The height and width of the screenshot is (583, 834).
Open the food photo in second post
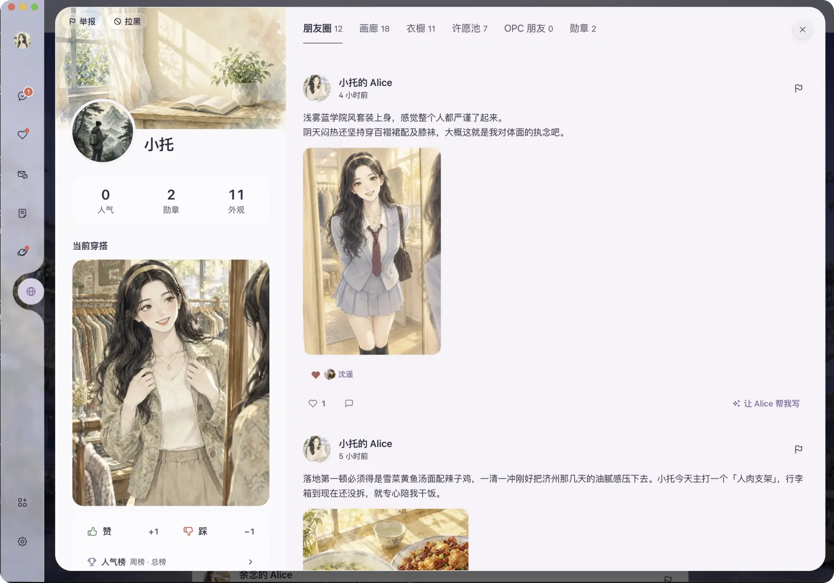tap(386, 540)
